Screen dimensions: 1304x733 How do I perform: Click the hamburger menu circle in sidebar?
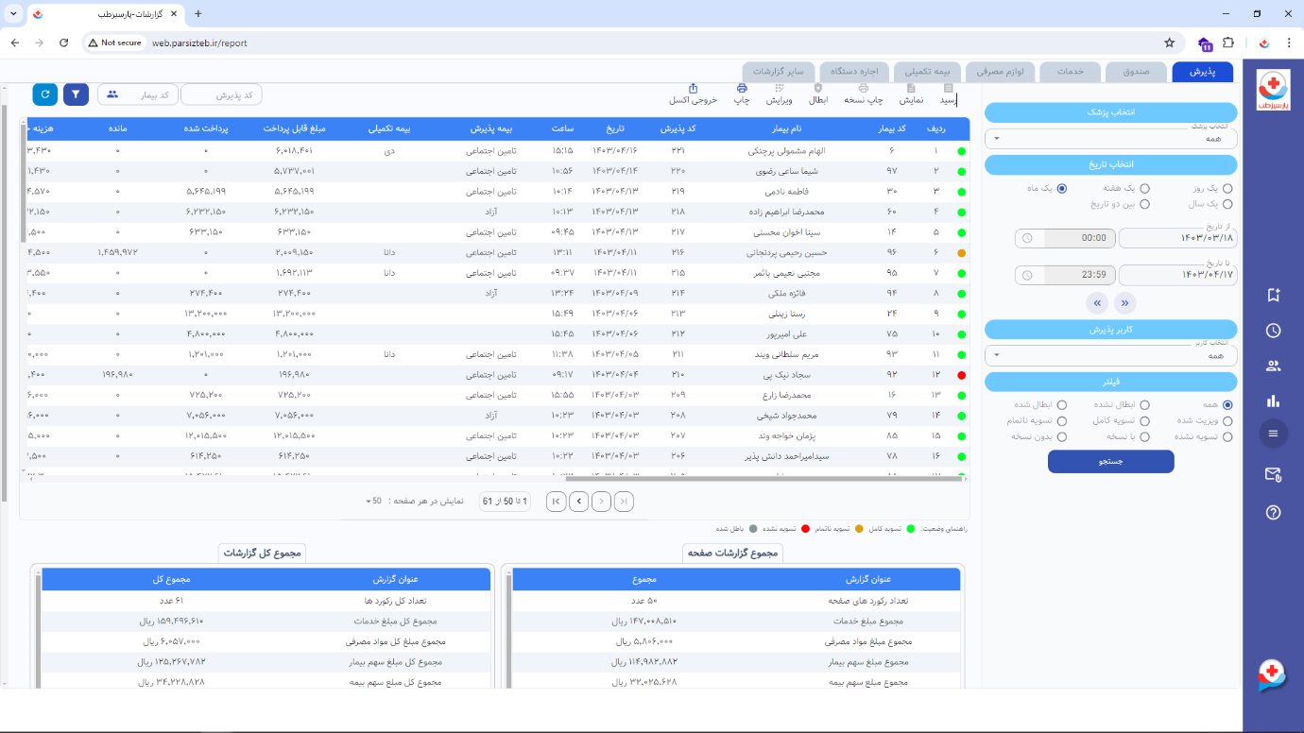(1273, 434)
